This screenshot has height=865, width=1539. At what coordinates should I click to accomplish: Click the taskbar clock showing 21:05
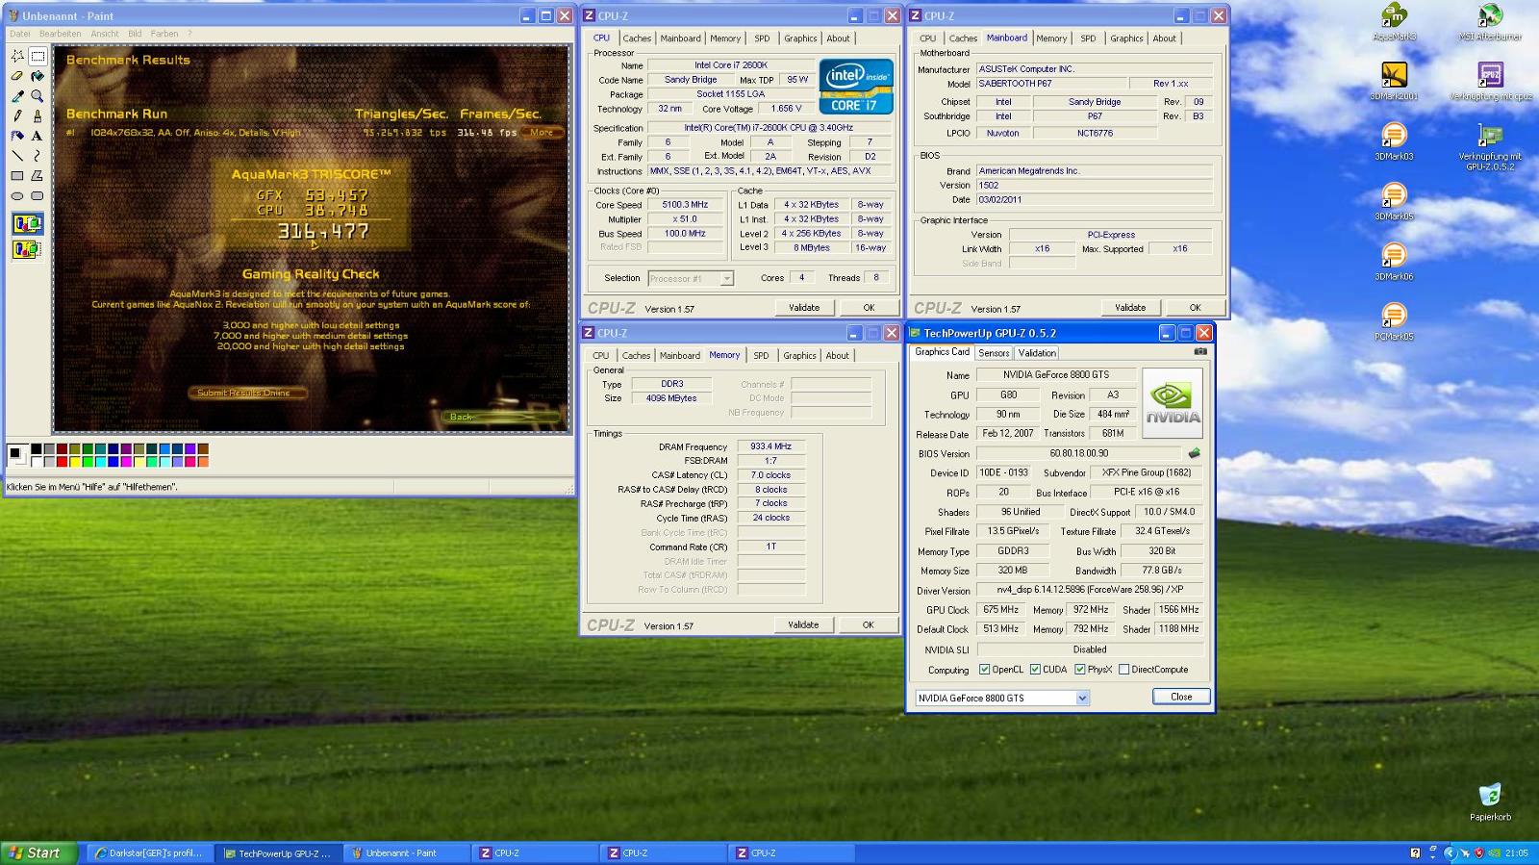1516,852
